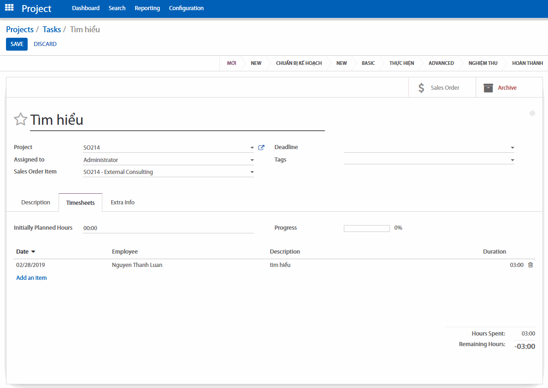The width and height of the screenshot is (548, 388).
Task: Discard the task changes
Action: pos(45,44)
